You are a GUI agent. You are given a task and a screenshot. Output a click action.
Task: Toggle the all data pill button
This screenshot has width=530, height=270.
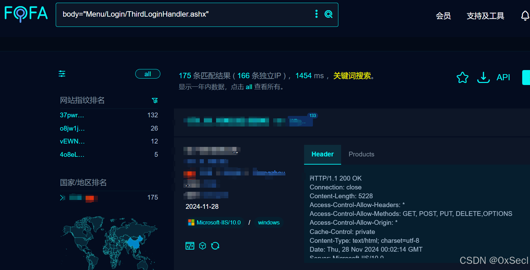coord(147,74)
